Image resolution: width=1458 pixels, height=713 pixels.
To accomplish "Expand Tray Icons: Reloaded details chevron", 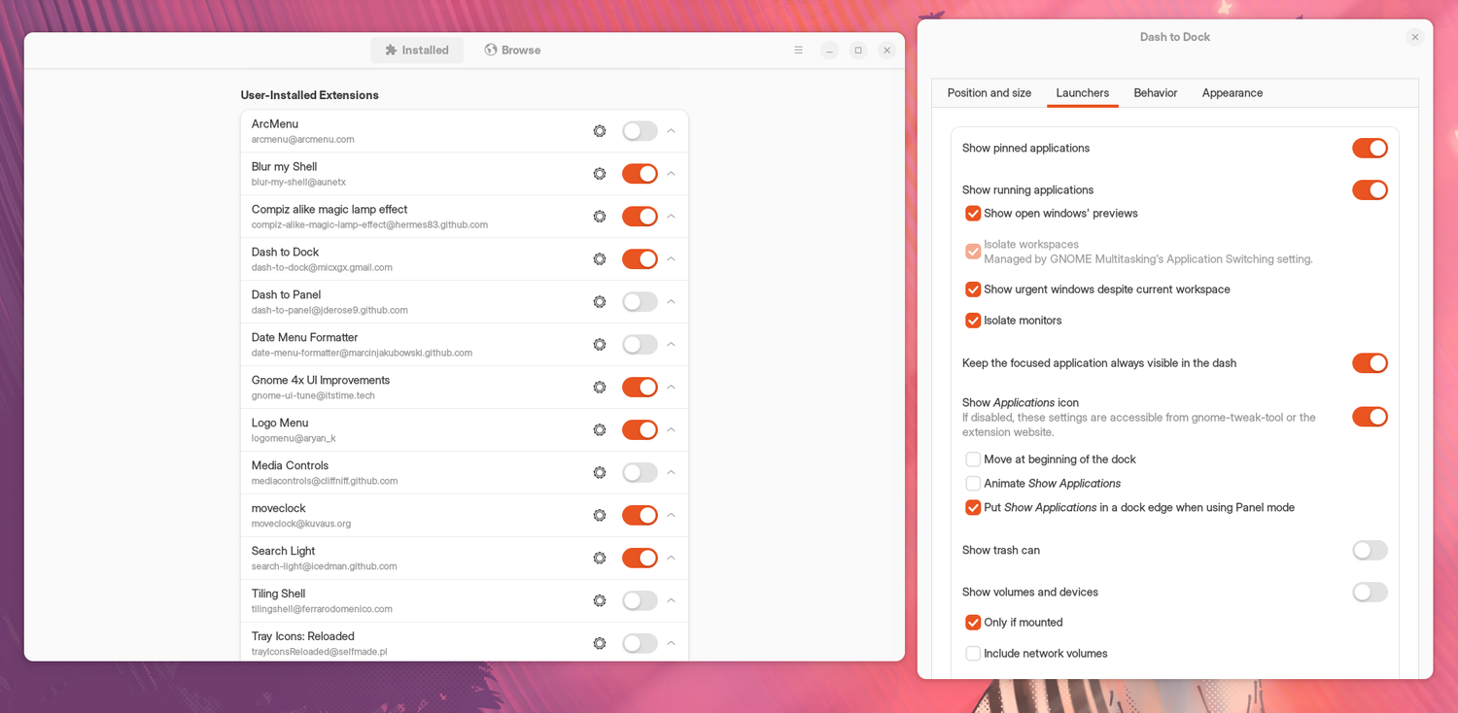I will [x=671, y=644].
